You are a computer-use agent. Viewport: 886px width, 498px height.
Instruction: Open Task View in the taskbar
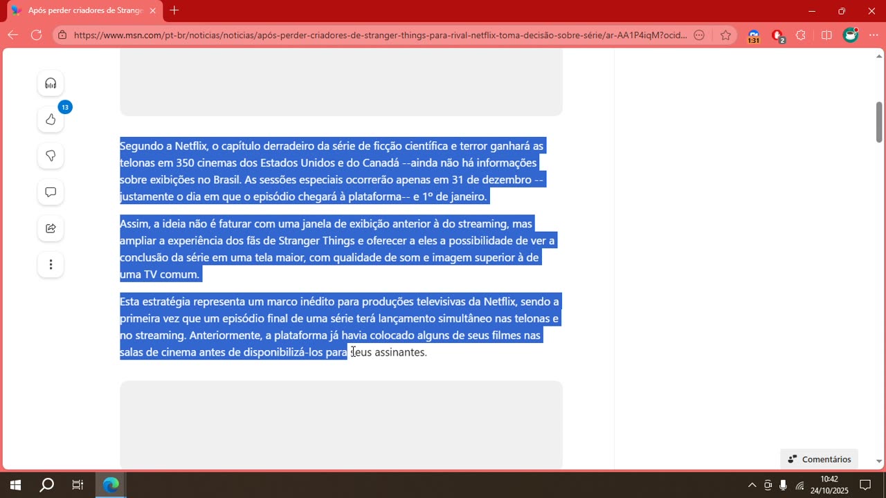pos(78,485)
